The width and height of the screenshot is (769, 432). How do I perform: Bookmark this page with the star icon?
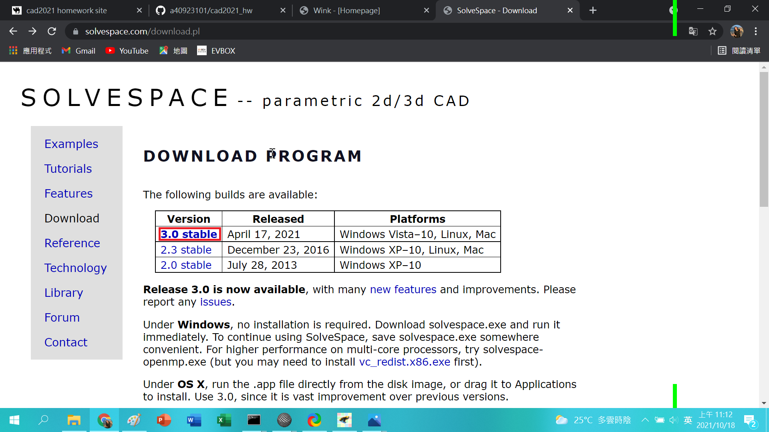click(712, 31)
